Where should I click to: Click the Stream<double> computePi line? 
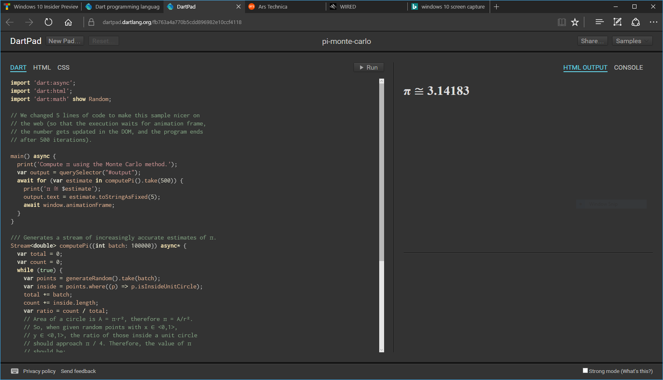(98, 246)
